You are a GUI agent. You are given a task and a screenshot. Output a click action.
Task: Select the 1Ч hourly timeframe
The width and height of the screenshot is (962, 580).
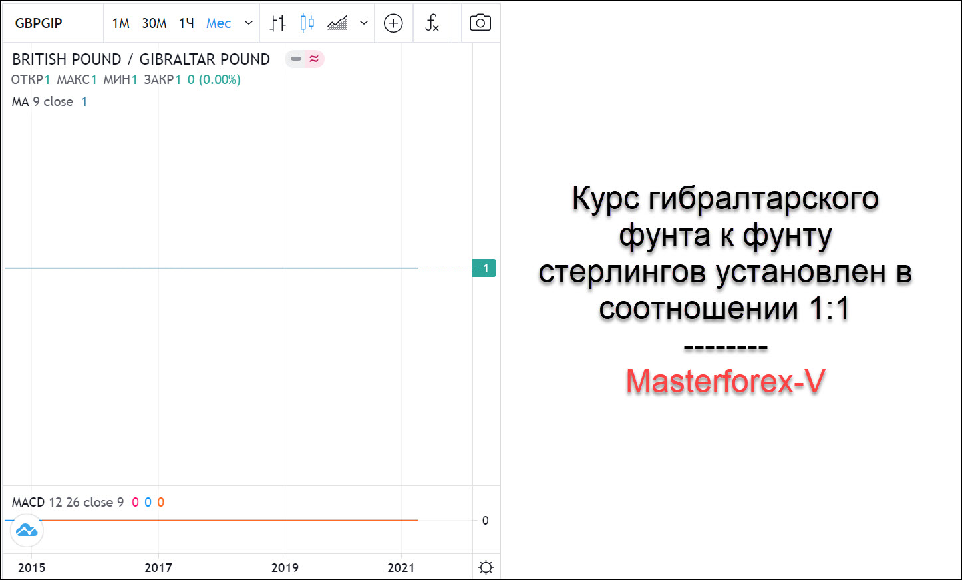pyautogui.click(x=186, y=23)
